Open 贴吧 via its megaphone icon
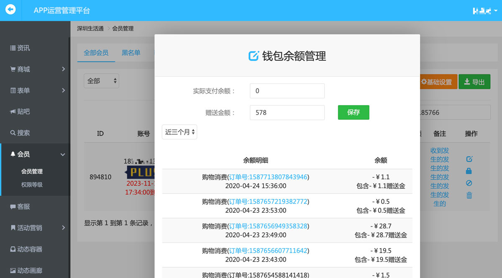Image resolution: width=502 pixels, height=278 pixels. 13,112
